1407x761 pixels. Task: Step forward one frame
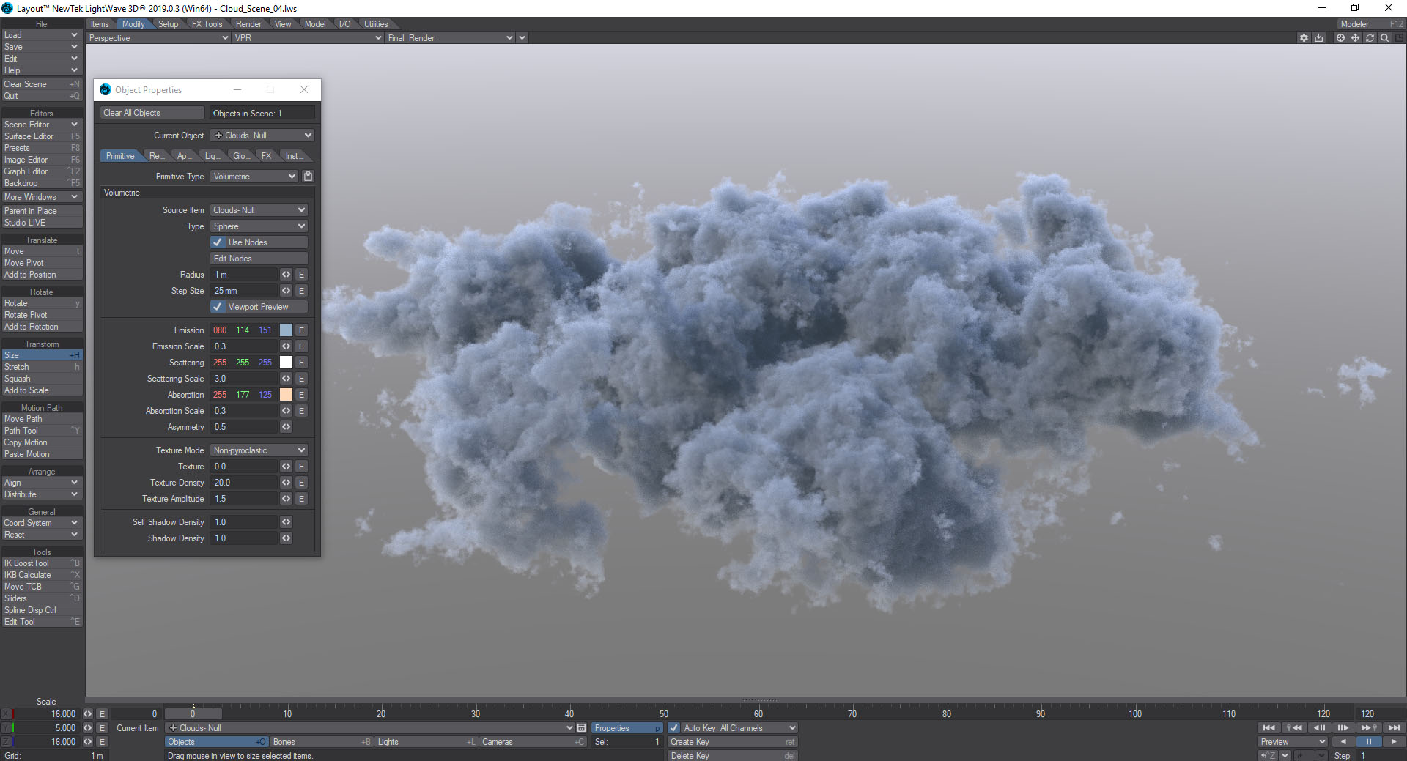click(x=1343, y=728)
